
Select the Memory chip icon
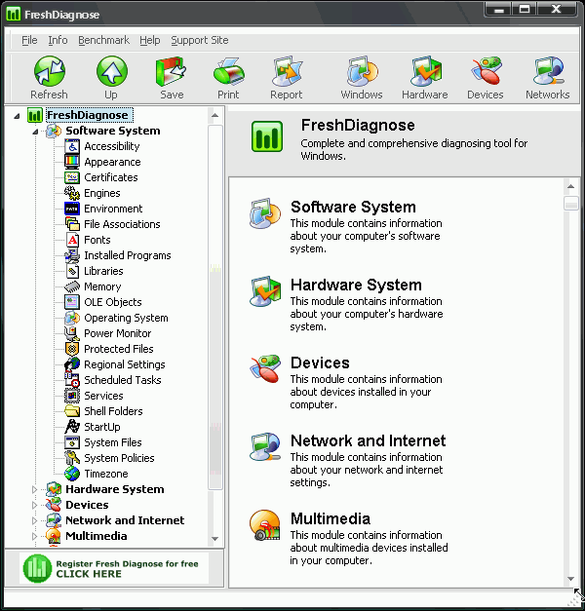(72, 286)
